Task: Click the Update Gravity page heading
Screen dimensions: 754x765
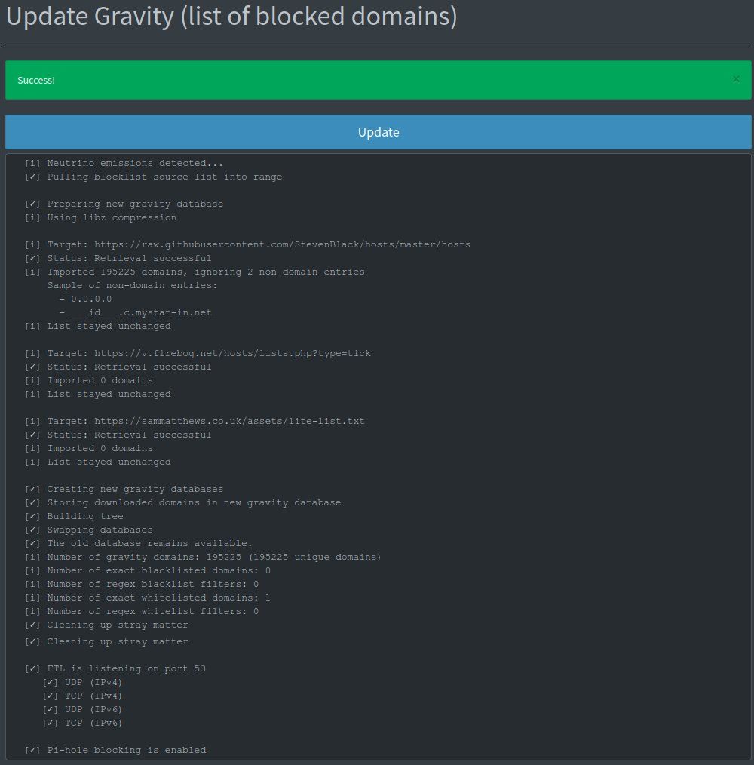Action: click(231, 17)
